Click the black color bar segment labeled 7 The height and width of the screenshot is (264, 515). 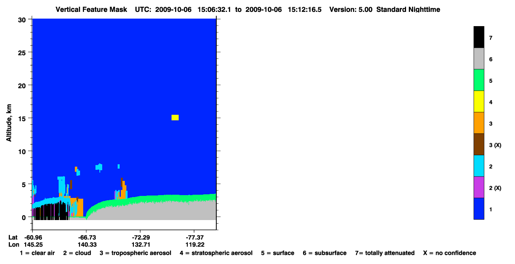coord(479,37)
